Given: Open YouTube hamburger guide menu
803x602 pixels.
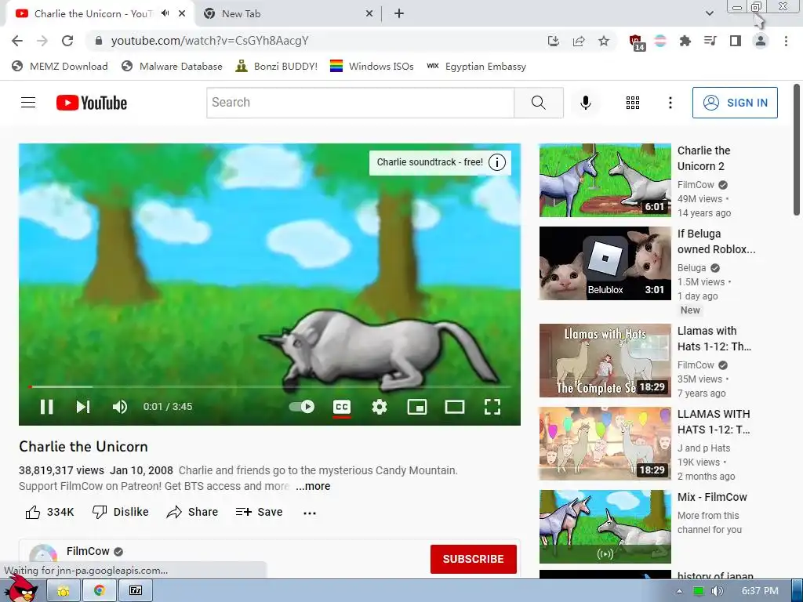Looking at the screenshot, I should click(x=28, y=103).
